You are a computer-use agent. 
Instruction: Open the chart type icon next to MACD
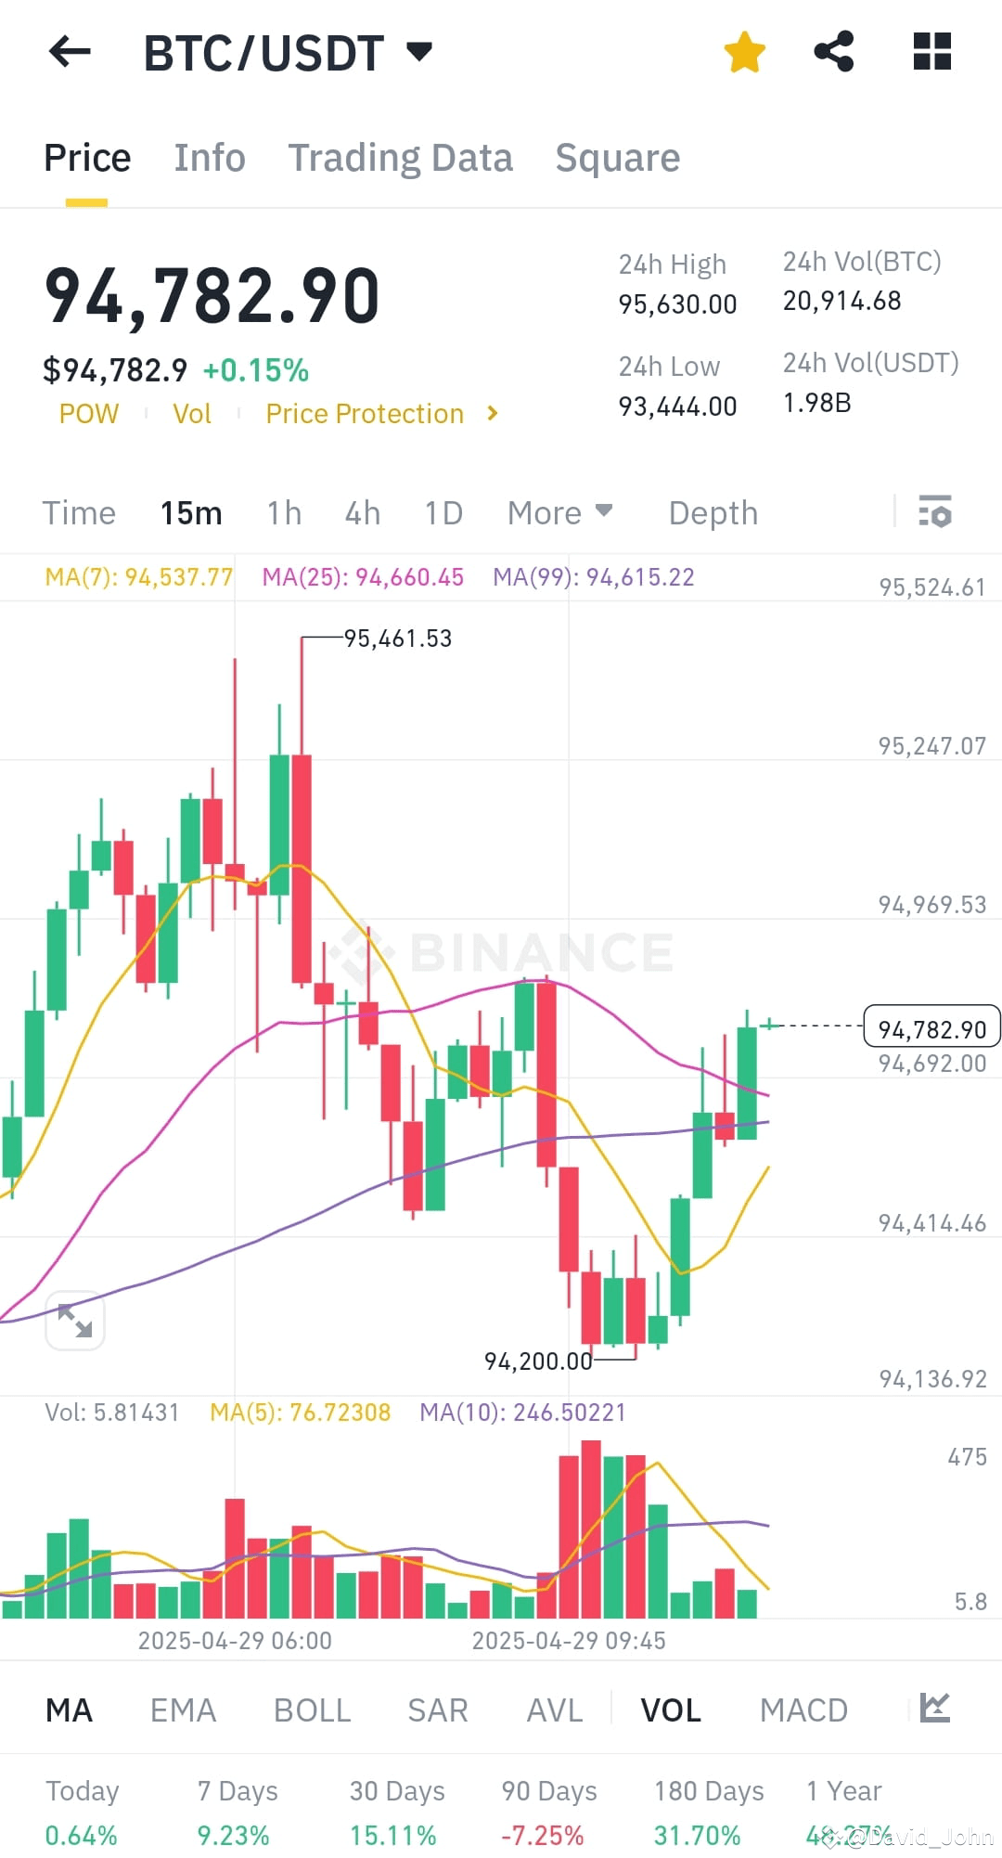point(936,1709)
